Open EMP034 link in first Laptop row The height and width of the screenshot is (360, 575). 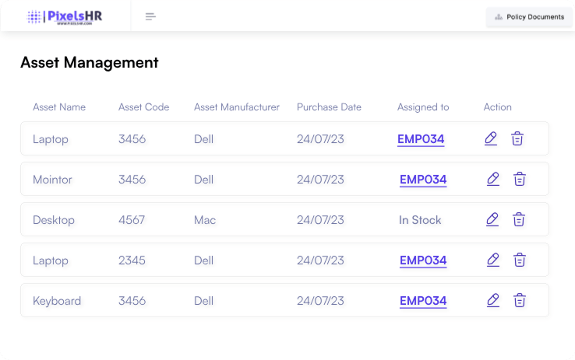coord(421,139)
